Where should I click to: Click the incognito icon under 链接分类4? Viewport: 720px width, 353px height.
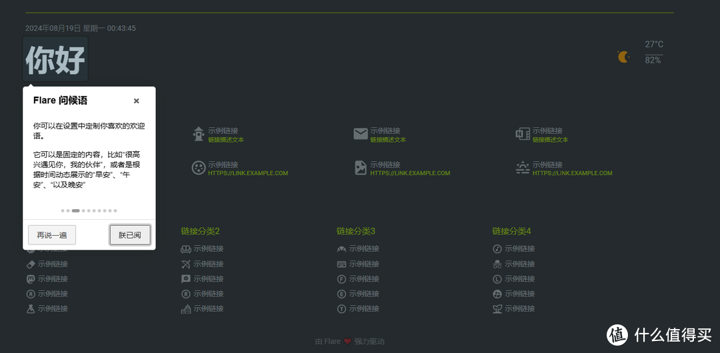tap(497, 264)
